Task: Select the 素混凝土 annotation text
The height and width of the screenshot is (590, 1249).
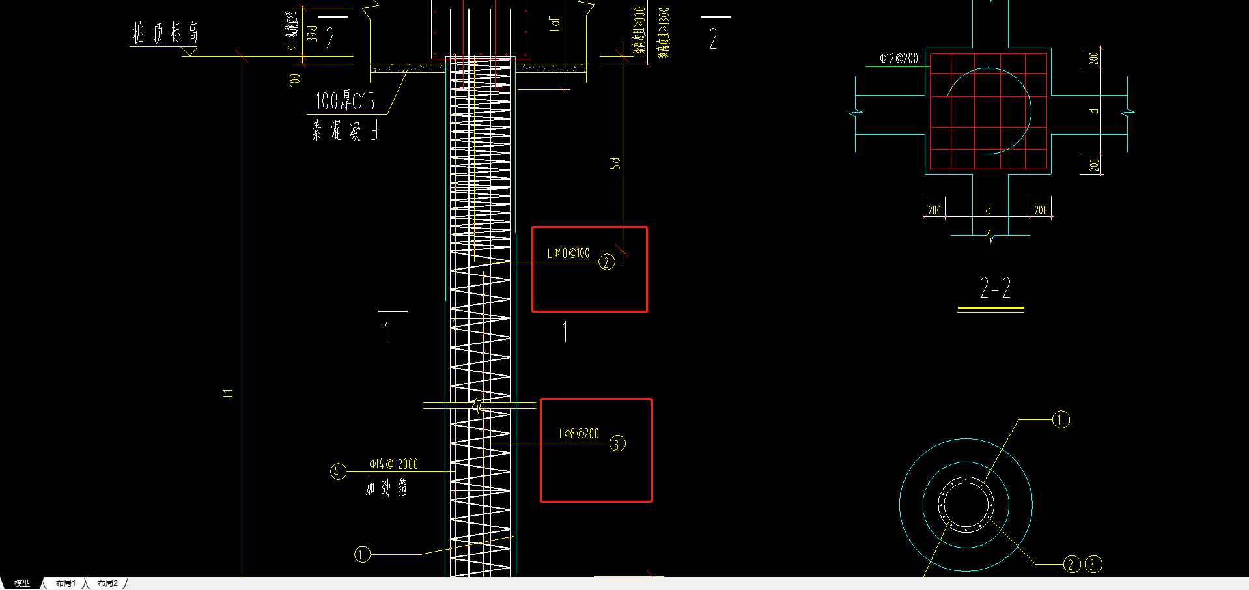Action: click(346, 131)
